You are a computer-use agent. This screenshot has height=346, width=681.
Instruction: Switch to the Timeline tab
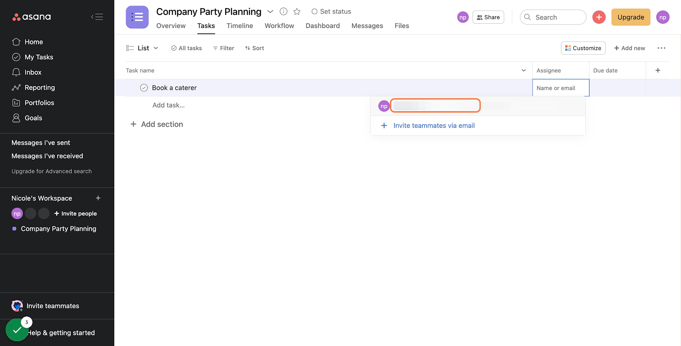tap(240, 25)
